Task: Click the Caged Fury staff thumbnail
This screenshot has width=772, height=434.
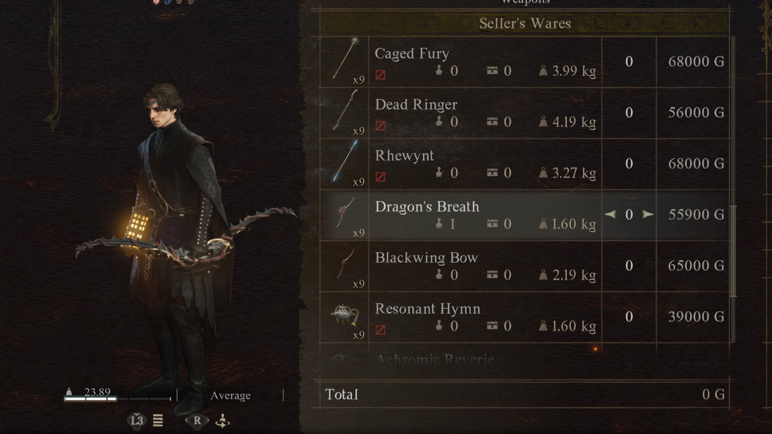Action: 346,58
